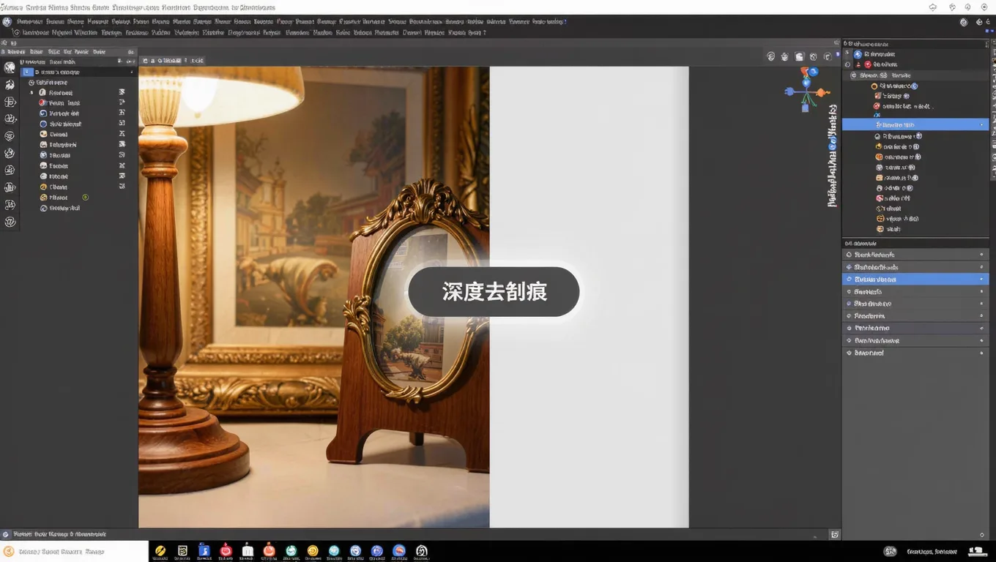Open the system tray icon at taskbar far right
The image size is (996, 562).
(x=976, y=551)
